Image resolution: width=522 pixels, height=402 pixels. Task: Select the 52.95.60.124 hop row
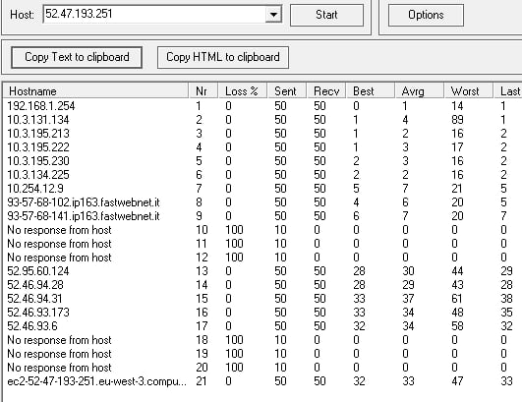click(262, 271)
